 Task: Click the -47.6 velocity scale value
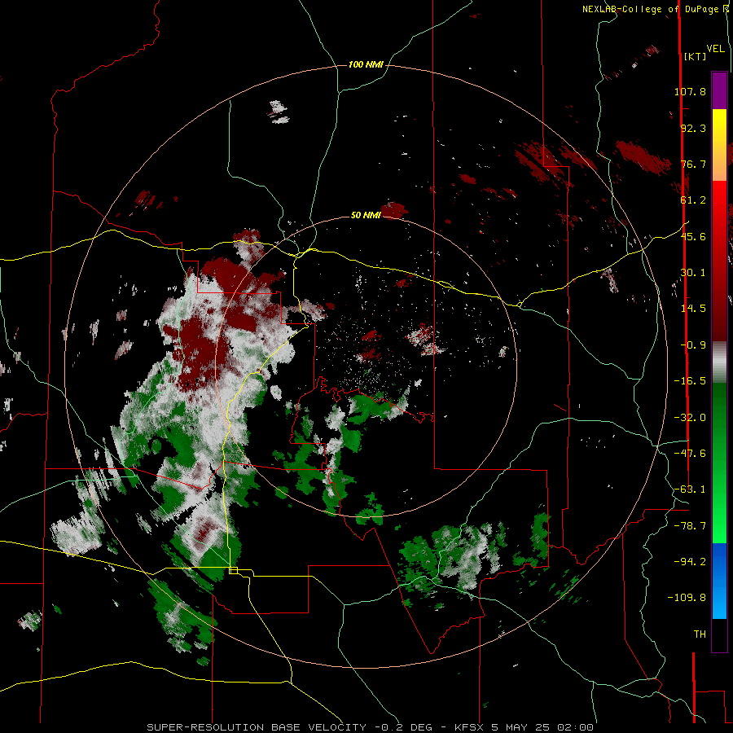click(690, 454)
